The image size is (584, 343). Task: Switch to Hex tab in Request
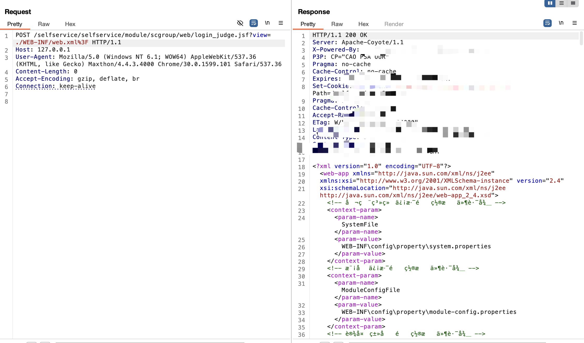coord(70,24)
